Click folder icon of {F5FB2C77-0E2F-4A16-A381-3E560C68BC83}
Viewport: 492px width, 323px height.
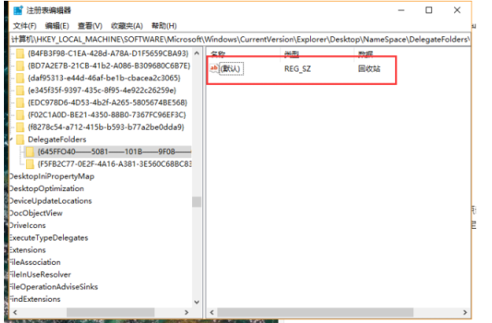tap(30, 163)
